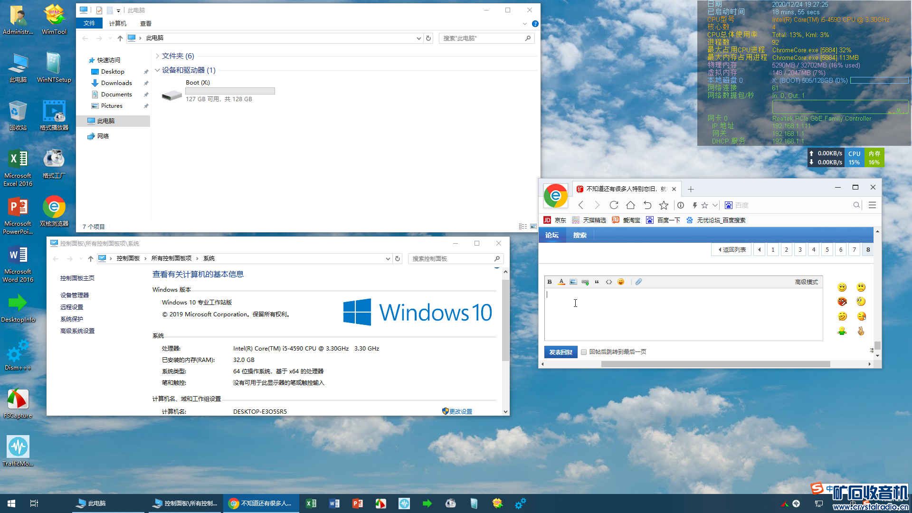This screenshot has height=513, width=912.
Task: Open the 设备管理器 link
Action: pos(75,295)
